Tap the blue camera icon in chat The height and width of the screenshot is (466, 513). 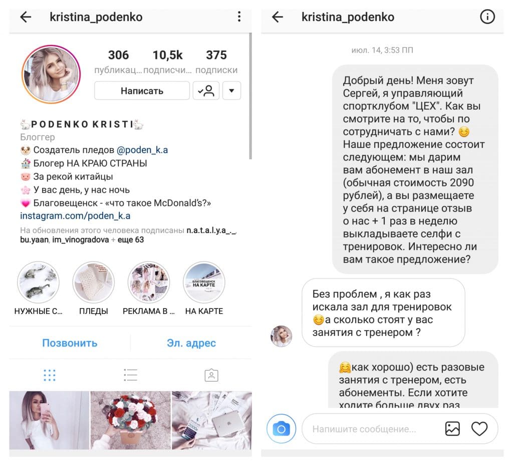(x=281, y=428)
